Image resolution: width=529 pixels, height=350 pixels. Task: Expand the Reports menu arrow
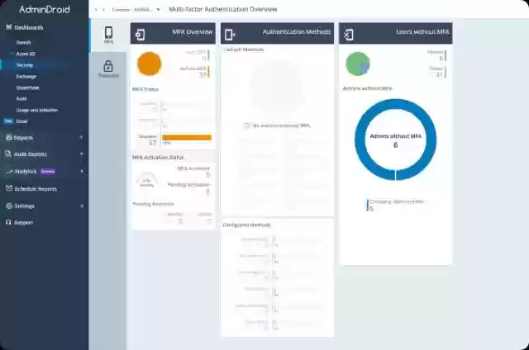pyautogui.click(x=81, y=137)
